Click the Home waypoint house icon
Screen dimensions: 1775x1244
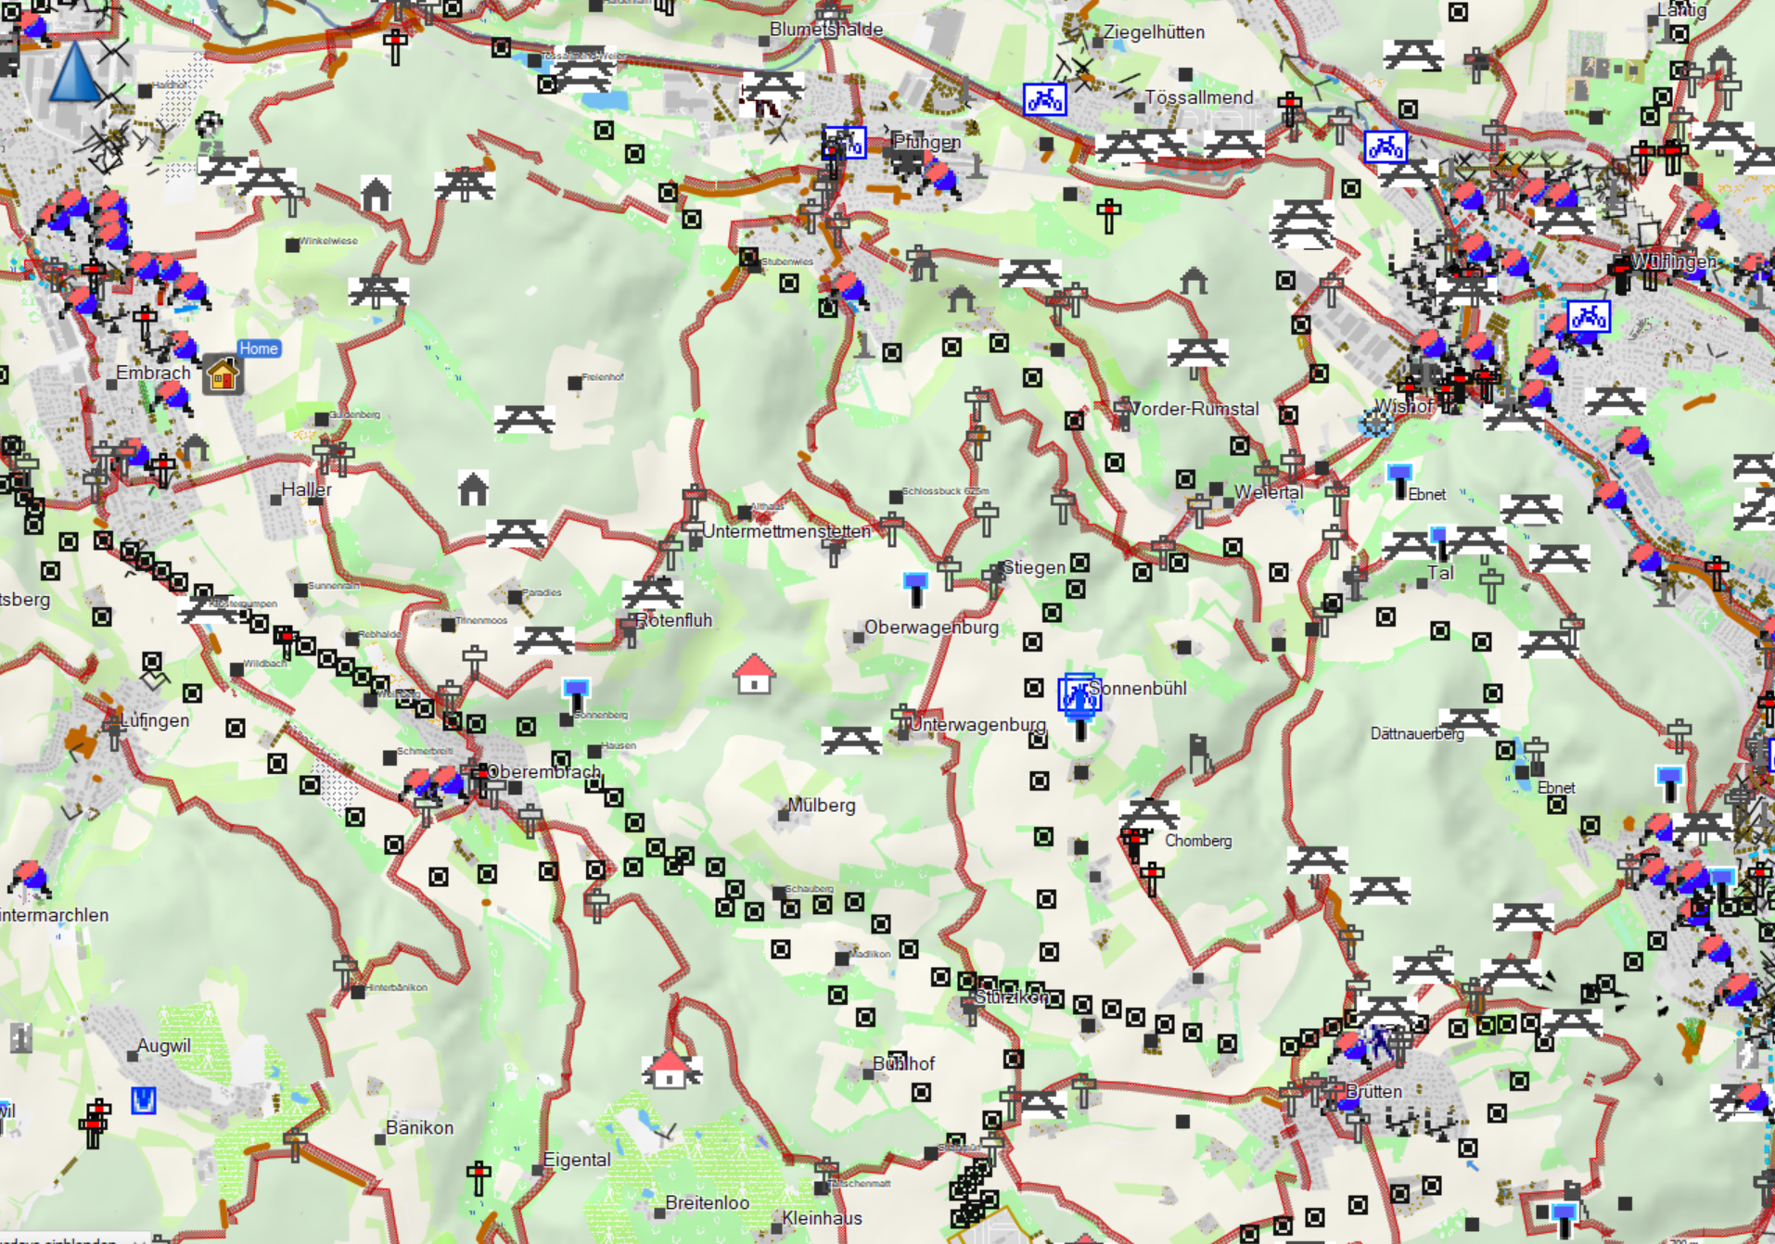click(223, 374)
